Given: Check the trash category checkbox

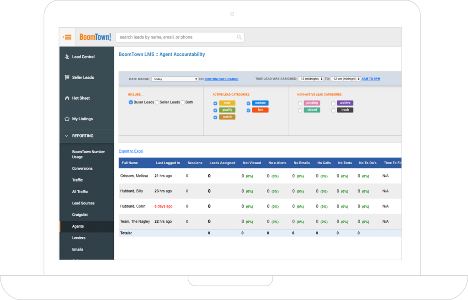Looking at the screenshot, I should 333,110.
